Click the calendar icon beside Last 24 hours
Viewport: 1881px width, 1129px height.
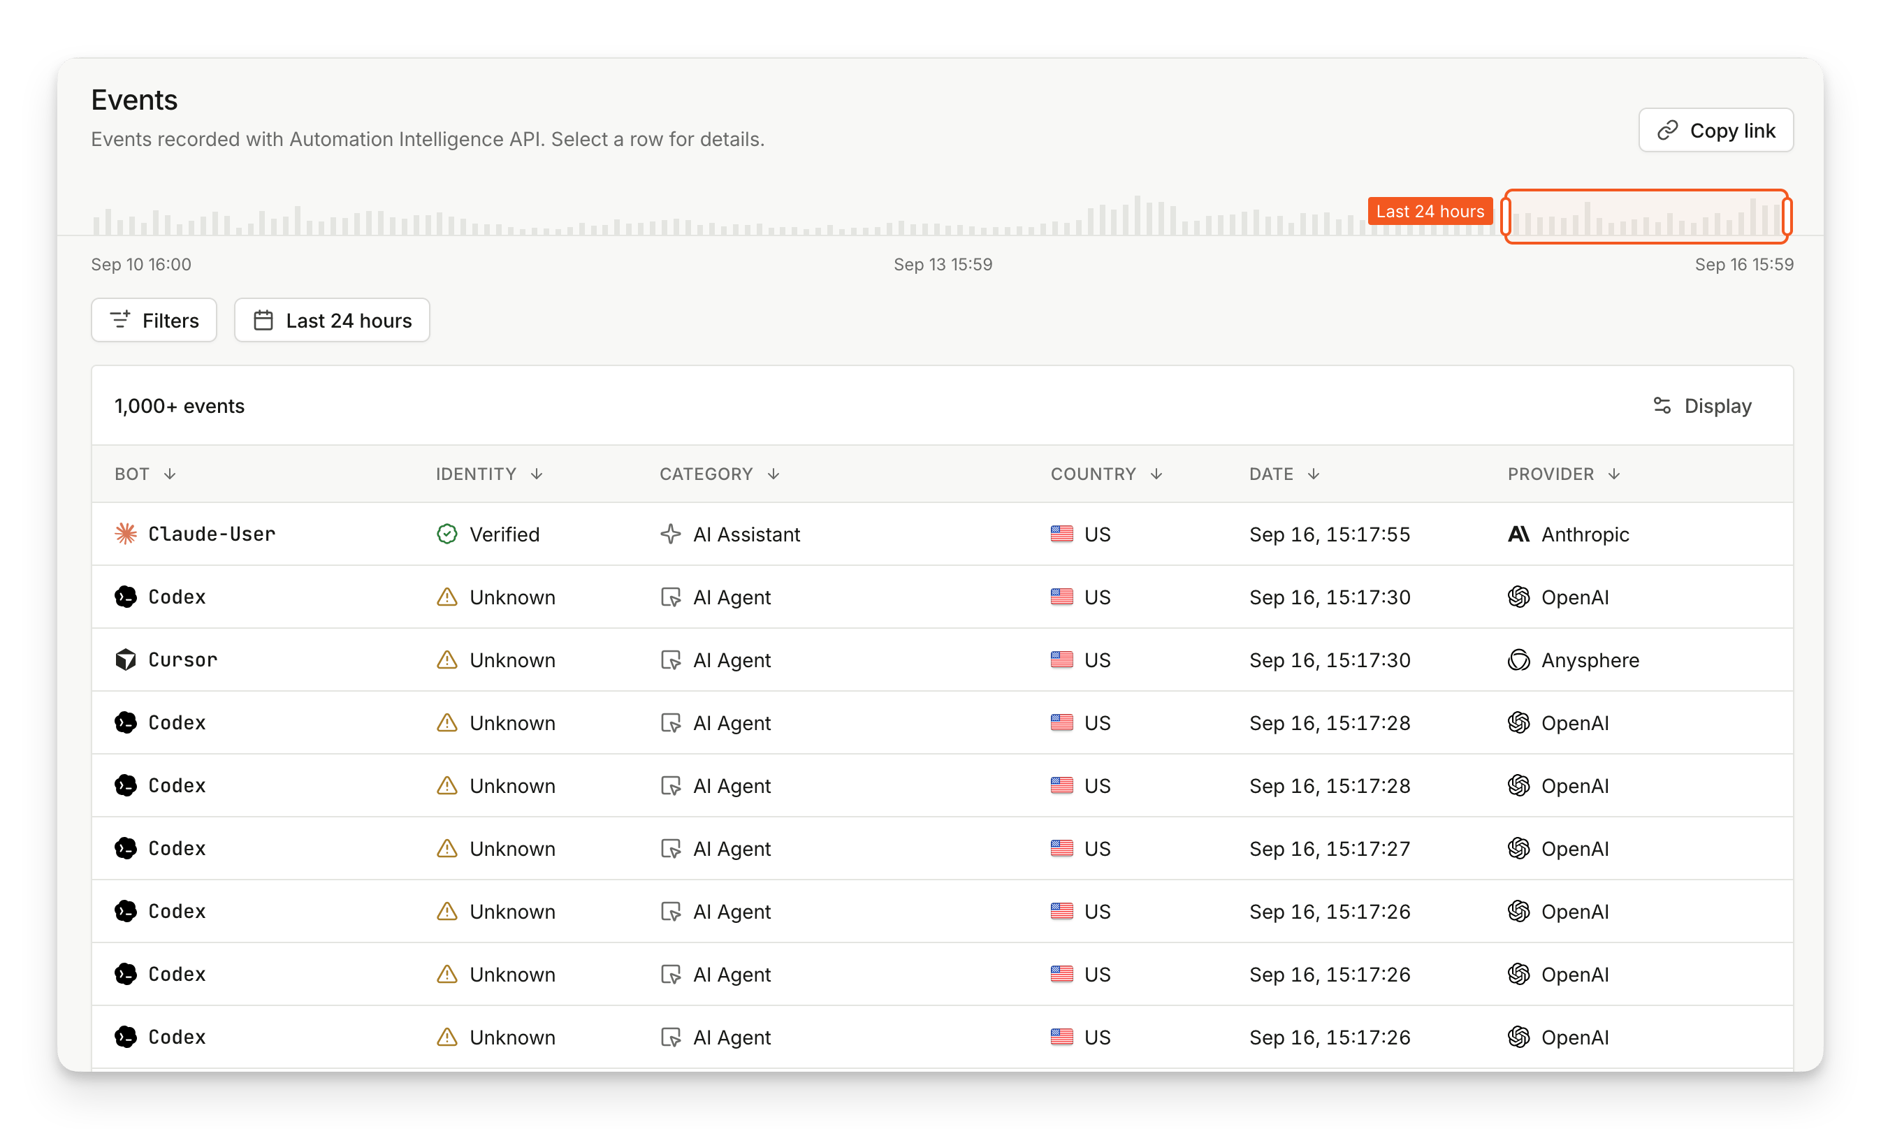[263, 320]
